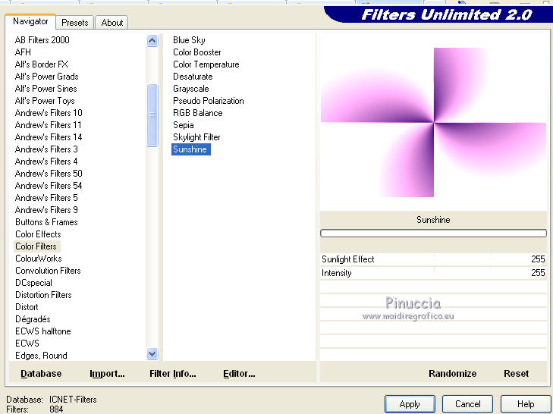
Task: Select Andrew's Filters 50 category
Action: (49, 174)
